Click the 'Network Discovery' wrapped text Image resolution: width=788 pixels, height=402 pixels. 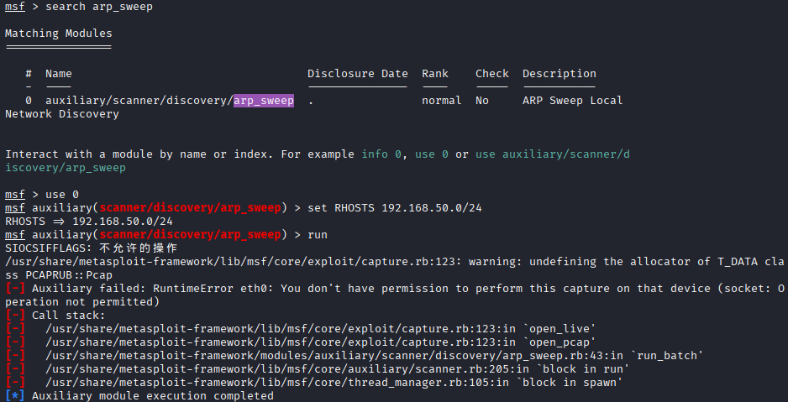click(62, 114)
